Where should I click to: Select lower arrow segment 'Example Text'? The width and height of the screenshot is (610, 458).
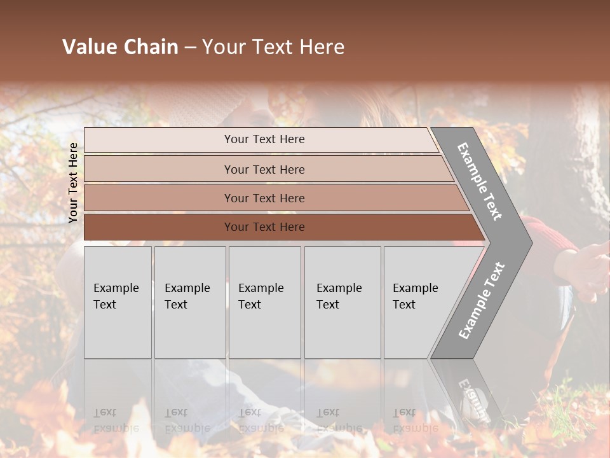(x=482, y=300)
